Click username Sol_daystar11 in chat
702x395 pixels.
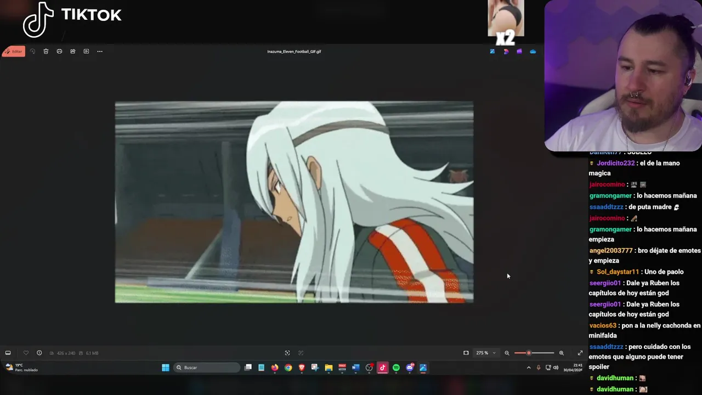pos(618,272)
